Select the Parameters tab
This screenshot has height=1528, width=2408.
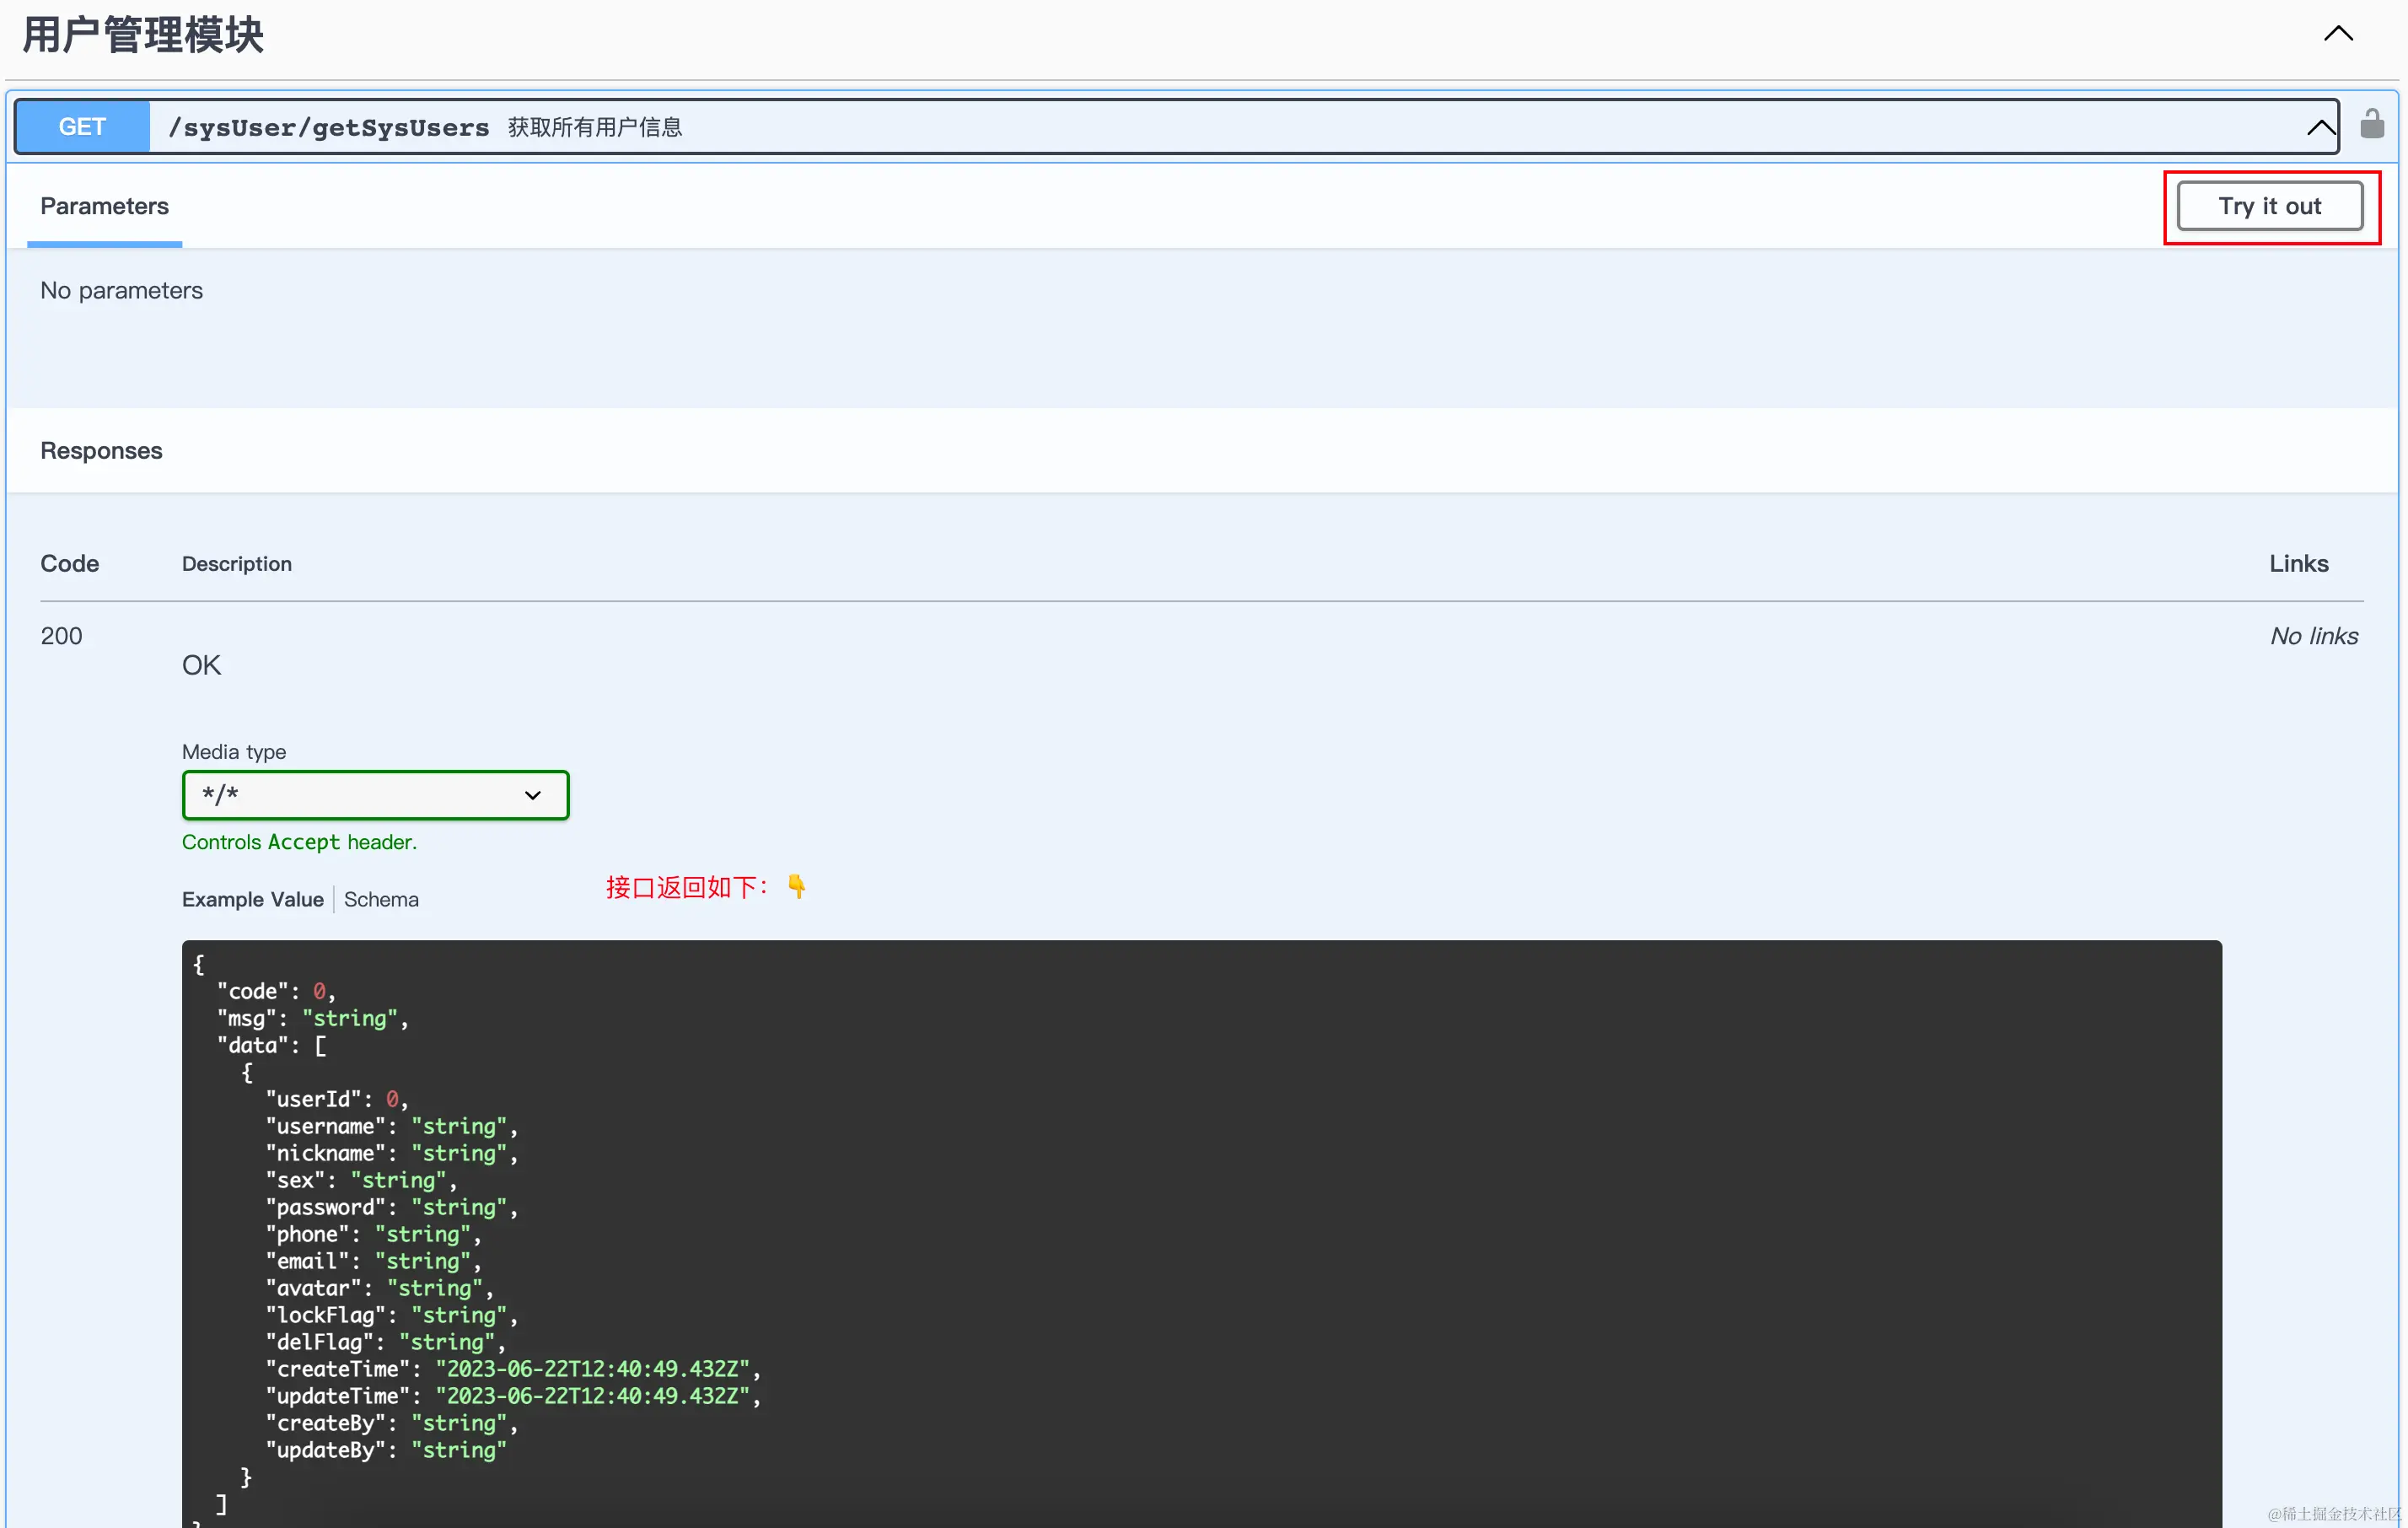pyautogui.click(x=104, y=206)
